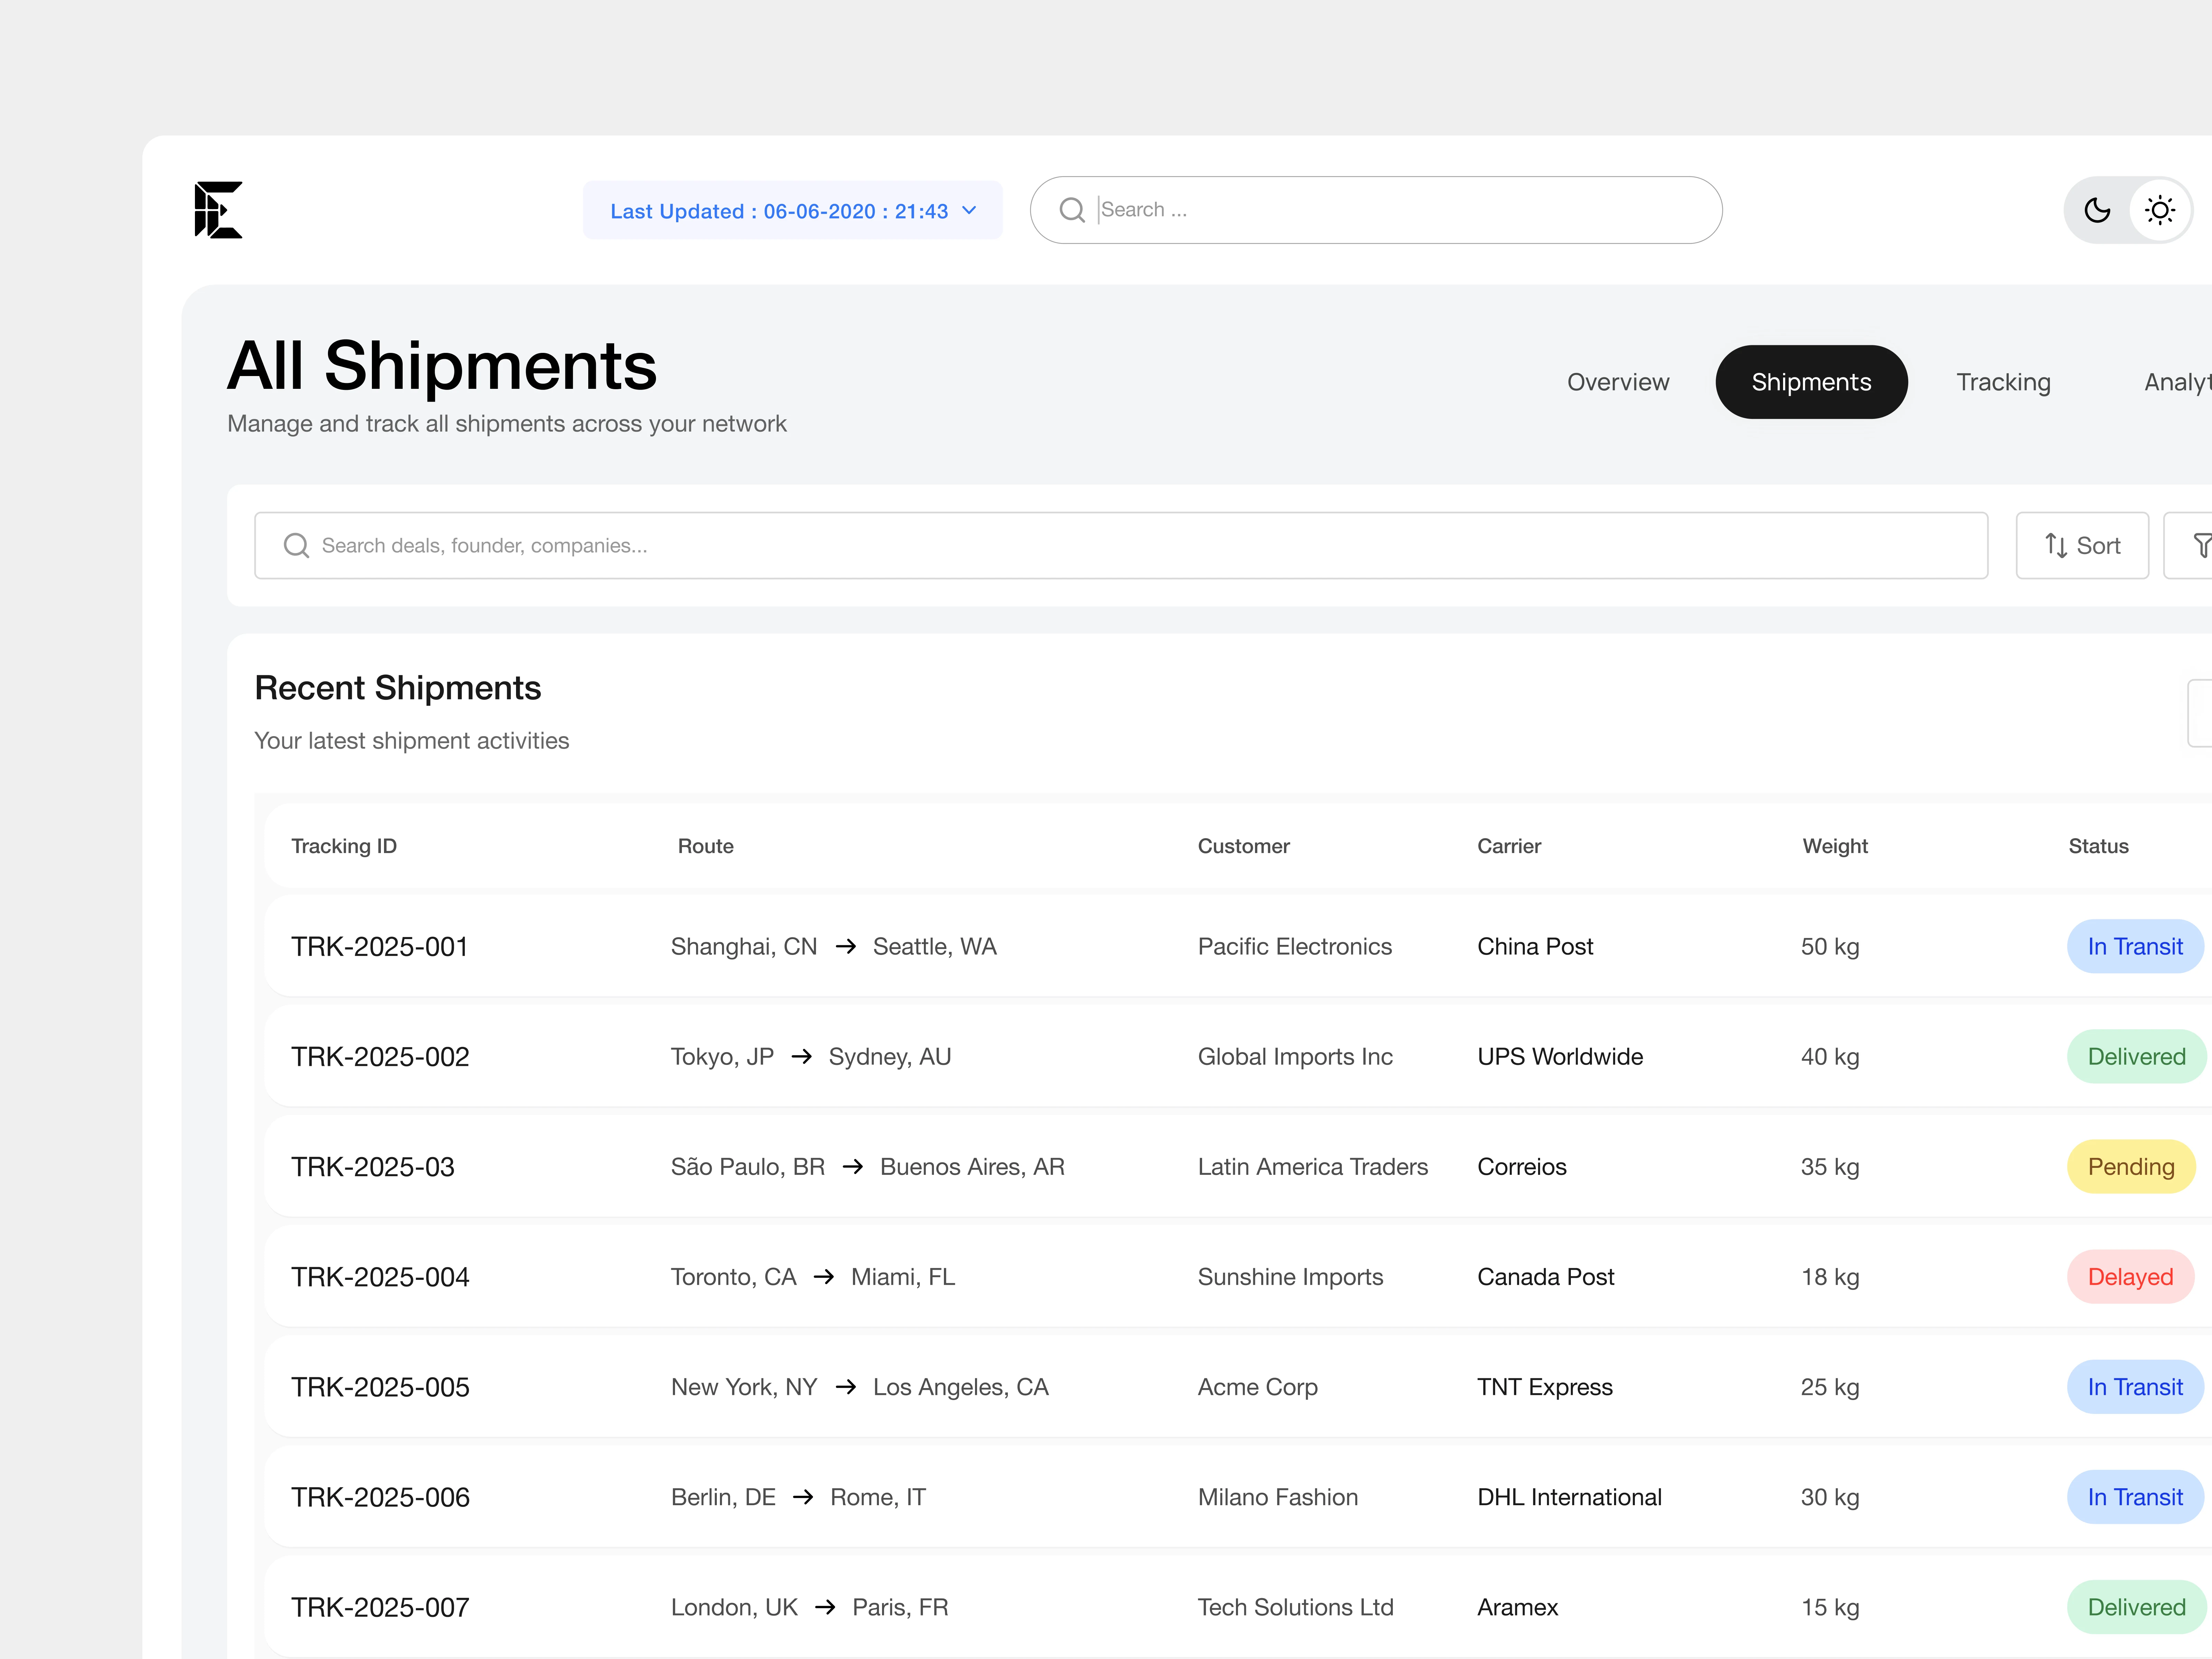Focus the top Search input field
Screen dimensions: 2212x1659
(x=1400, y=210)
